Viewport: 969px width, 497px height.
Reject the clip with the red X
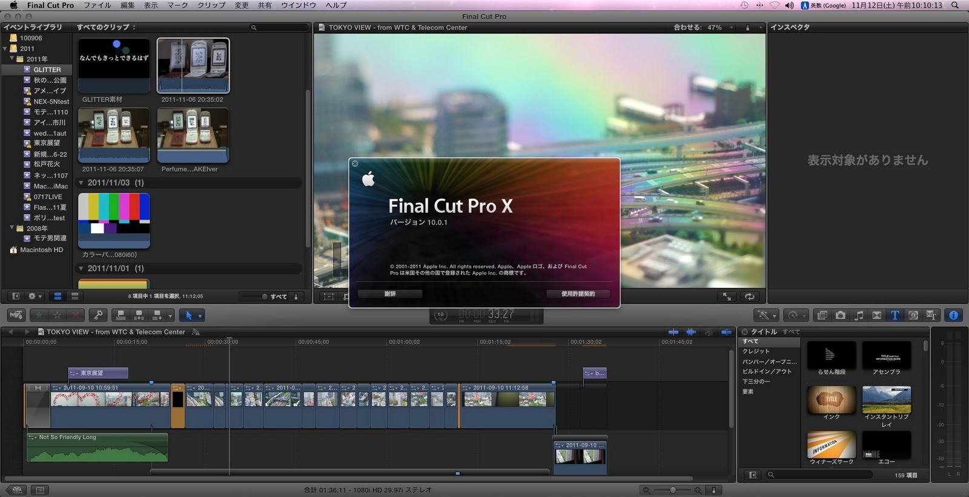75,315
